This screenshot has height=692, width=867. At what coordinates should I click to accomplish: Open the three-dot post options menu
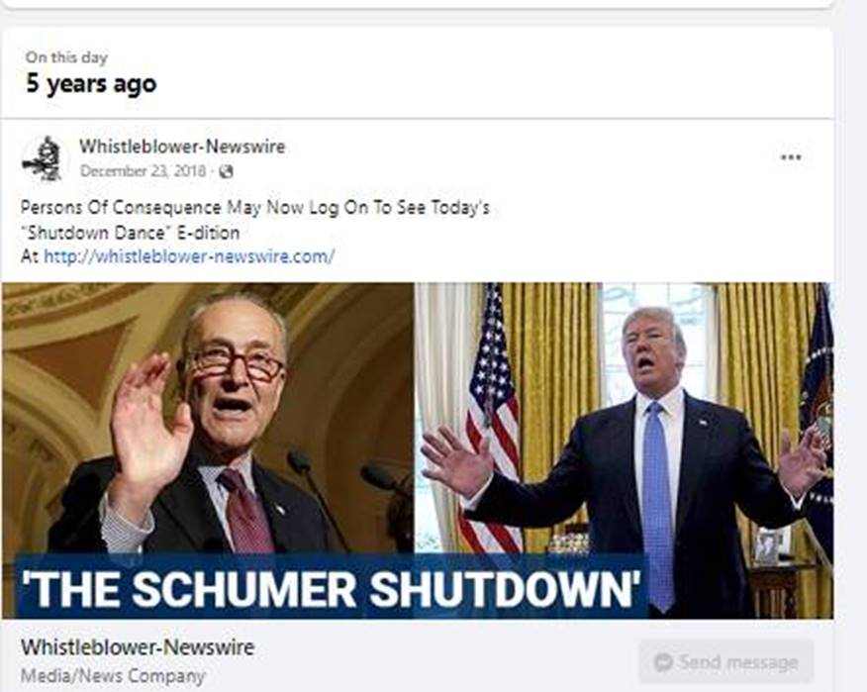coord(791,157)
